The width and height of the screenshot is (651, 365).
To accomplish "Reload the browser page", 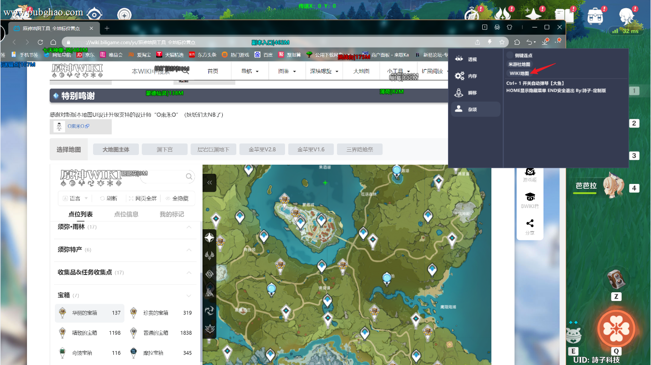I will pos(40,42).
